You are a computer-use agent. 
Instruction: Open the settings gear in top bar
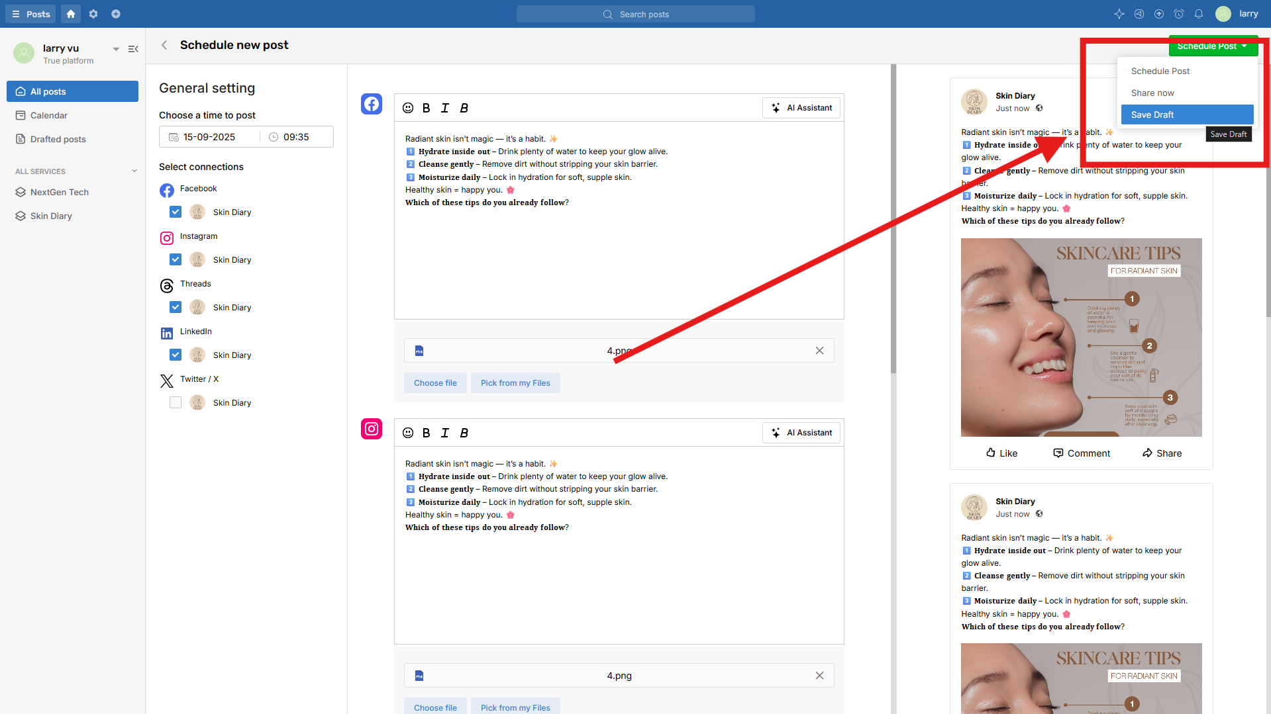(x=93, y=14)
